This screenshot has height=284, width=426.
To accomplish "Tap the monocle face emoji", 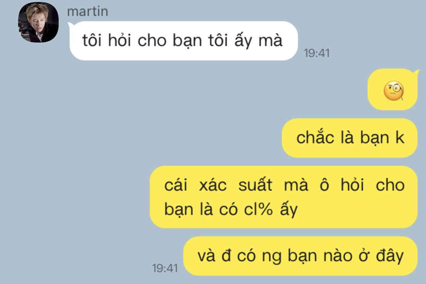I will pos(394,91).
